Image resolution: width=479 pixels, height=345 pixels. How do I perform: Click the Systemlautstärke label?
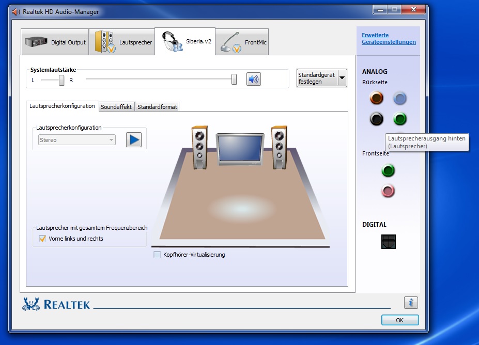tap(53, 70)
